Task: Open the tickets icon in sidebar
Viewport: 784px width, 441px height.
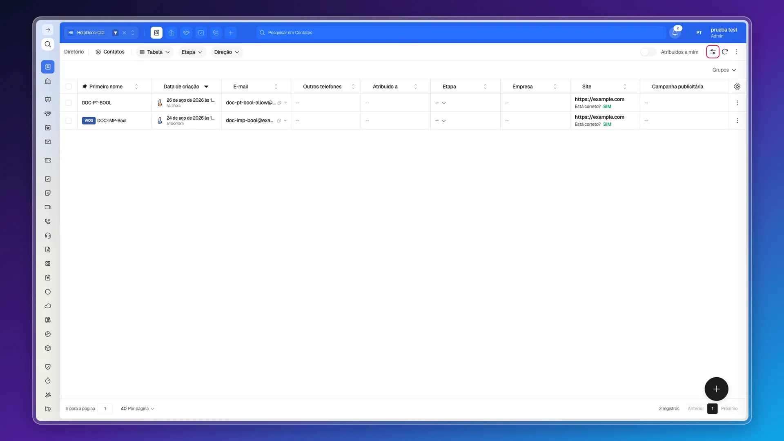Action: click(48, 160)
